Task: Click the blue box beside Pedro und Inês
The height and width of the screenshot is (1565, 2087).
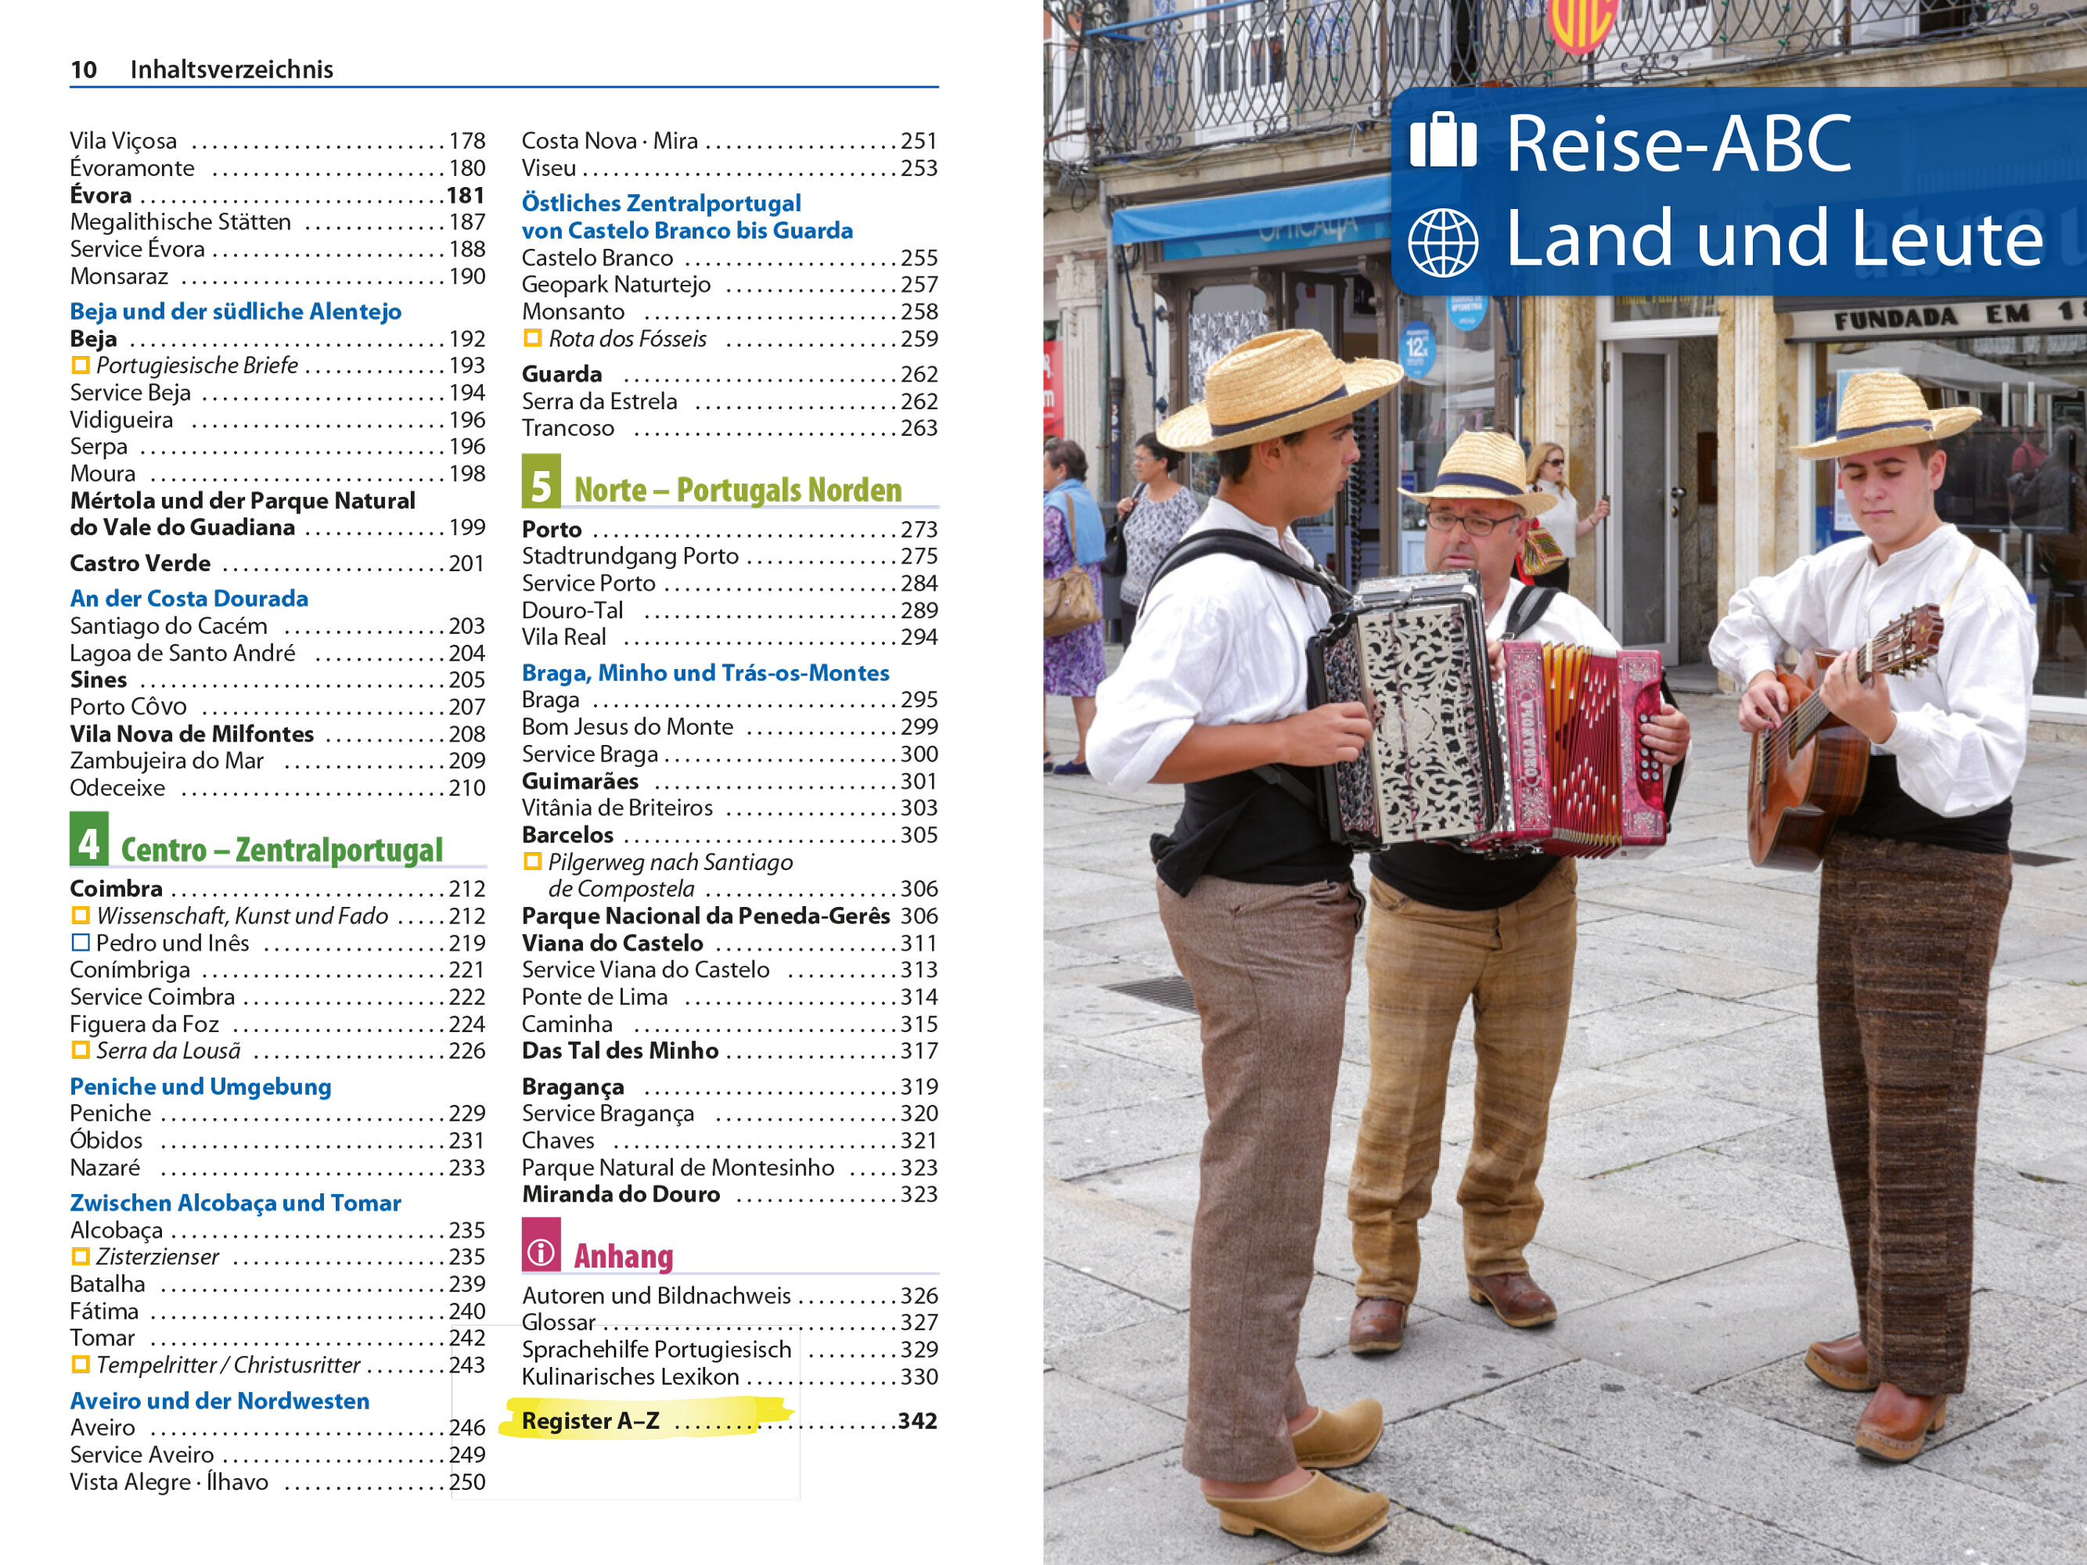Action: click(x=80, y=942)
